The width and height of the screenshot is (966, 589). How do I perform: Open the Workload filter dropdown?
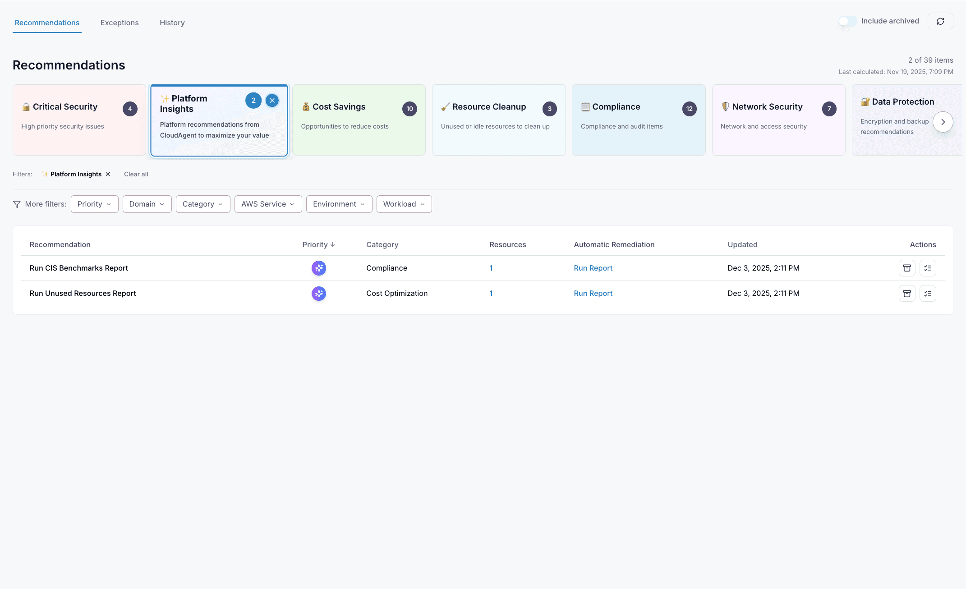click(404, 204)
